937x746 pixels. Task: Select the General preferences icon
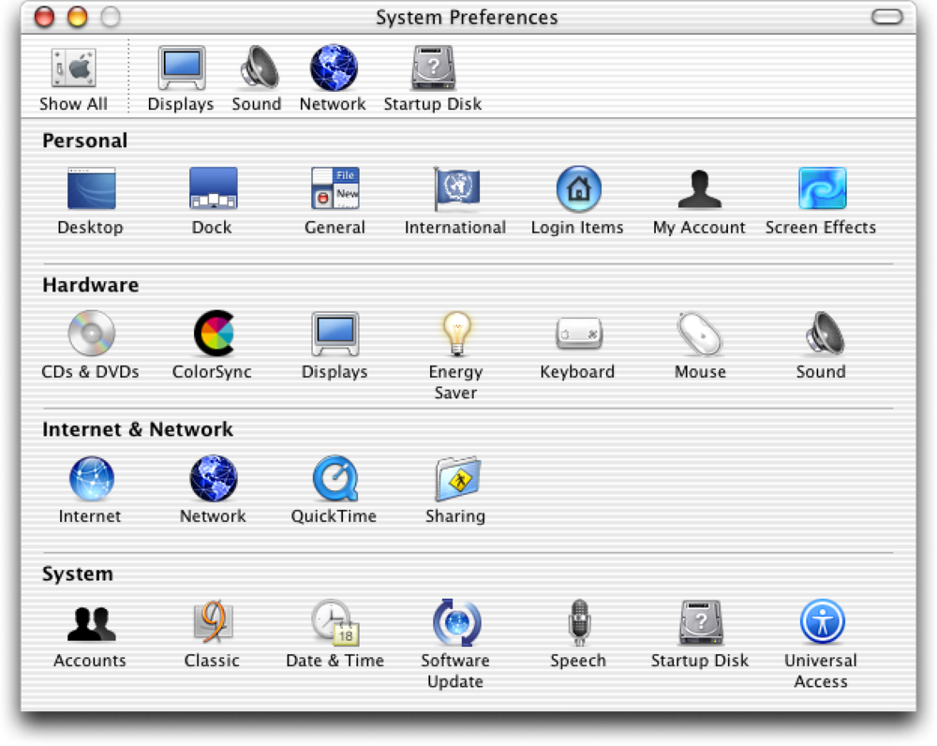pyautogui.click(x=335, y=187)
